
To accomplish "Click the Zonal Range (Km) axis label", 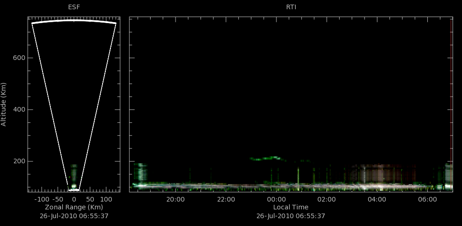I will tap(74, 207).
